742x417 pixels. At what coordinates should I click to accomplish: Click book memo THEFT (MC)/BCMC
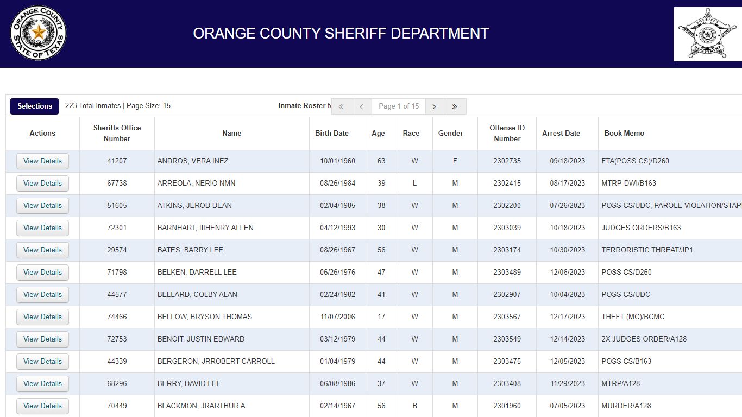(633, 317)
